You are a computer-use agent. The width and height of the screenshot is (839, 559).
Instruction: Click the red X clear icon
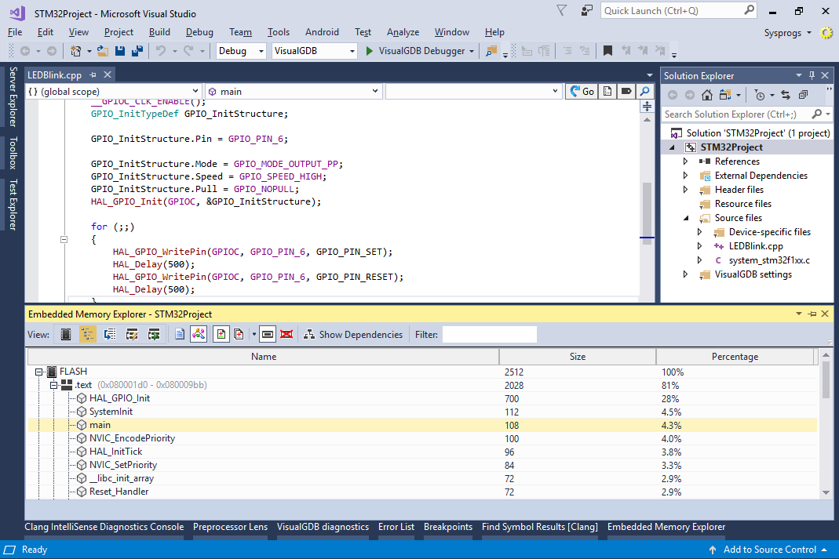(286, 335)
